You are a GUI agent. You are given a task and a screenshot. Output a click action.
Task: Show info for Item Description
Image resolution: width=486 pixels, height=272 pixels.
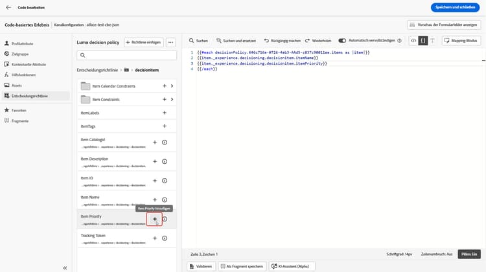point(165,161)
